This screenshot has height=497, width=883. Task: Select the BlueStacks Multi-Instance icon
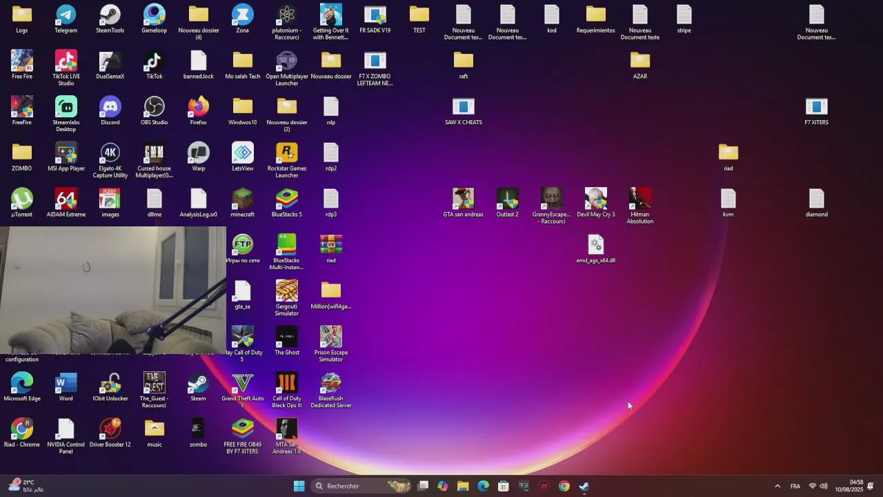(x=287, y=252)
